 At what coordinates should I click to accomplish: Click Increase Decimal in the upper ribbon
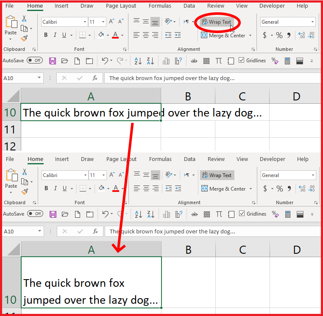click(x=301, y=35)
